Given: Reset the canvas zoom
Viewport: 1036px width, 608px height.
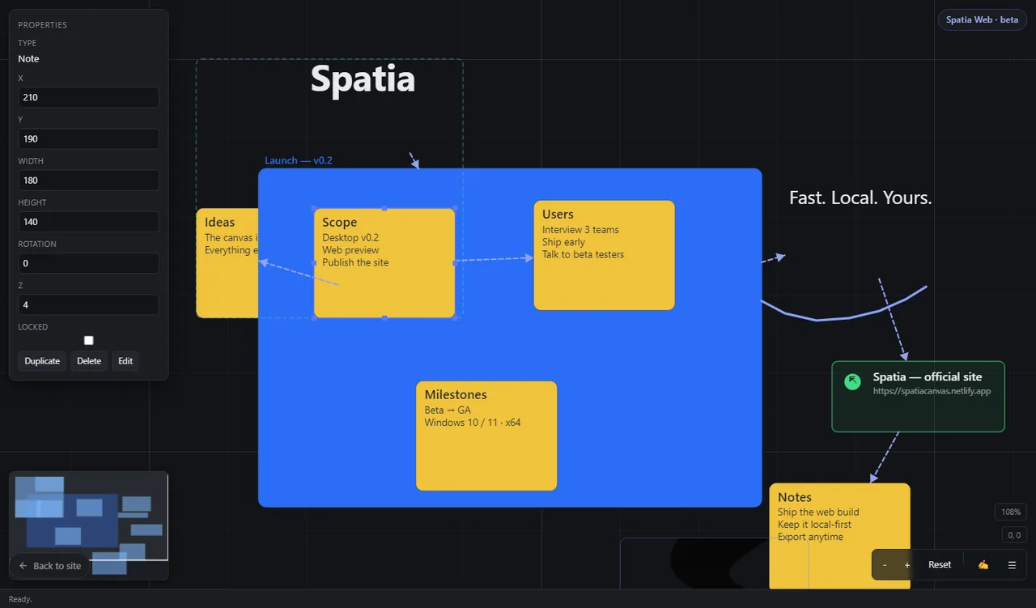Looking at the screenshot, I should coord(940,564).
